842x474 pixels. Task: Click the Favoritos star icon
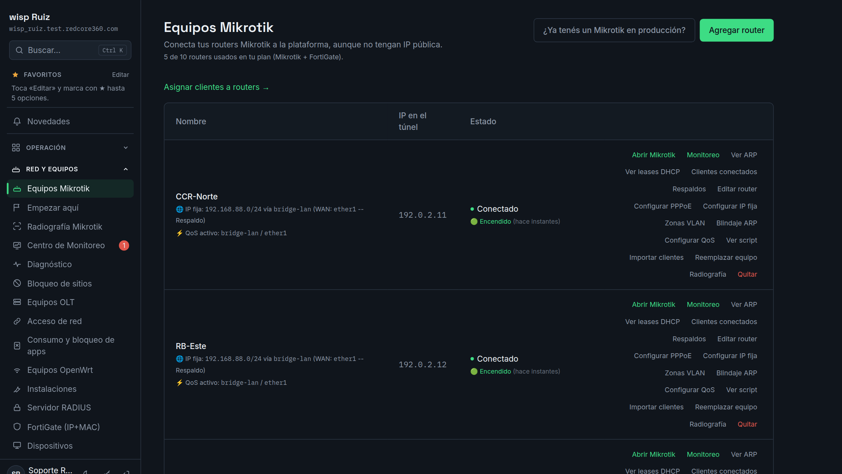(15, 75)
